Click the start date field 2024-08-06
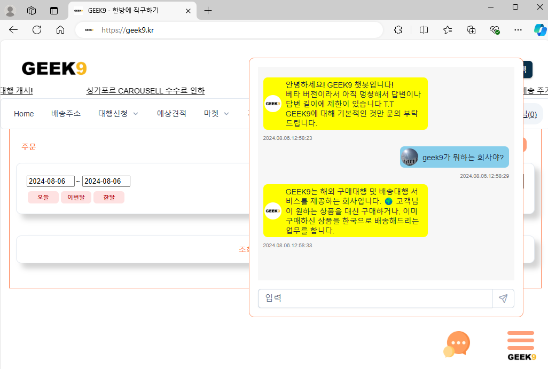The image size is (548, 369). click(x=51, y=182)
